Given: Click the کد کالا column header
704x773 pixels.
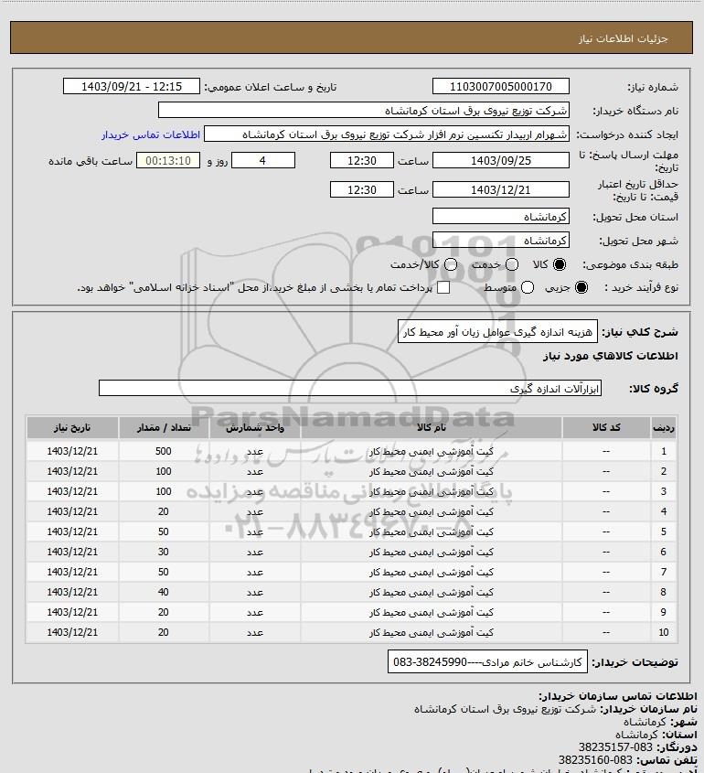Looking at the screenshot, I should (x=606, y=427).
